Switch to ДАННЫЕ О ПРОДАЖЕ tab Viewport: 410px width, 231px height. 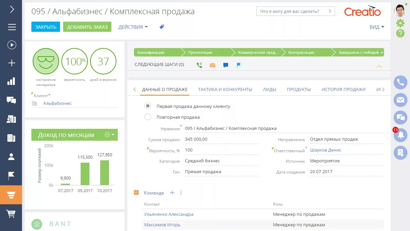pyautogui.click(x=165, y=90)
